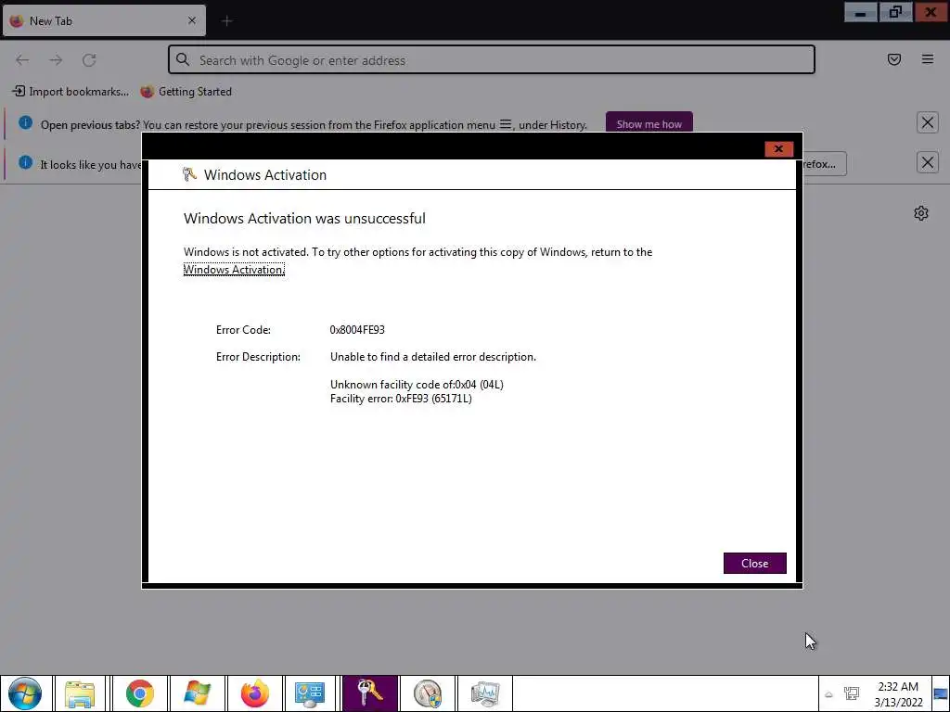Select the error code 0x8004FE93 text
Image resolution: width=950 pixels, height=712 pixels.
click(357, 330)
